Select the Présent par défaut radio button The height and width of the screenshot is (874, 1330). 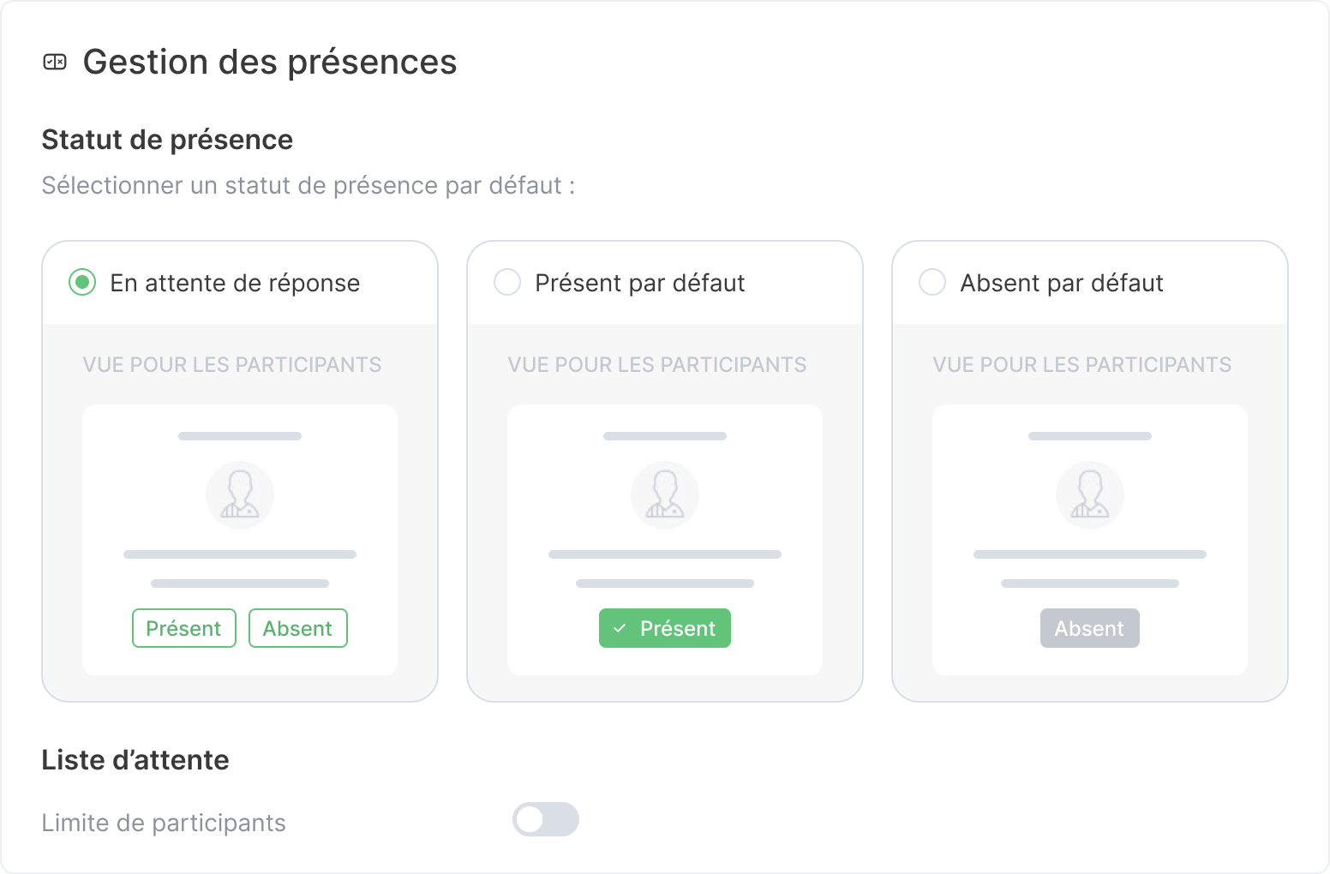pyautogui.click(x=506, y=282)
